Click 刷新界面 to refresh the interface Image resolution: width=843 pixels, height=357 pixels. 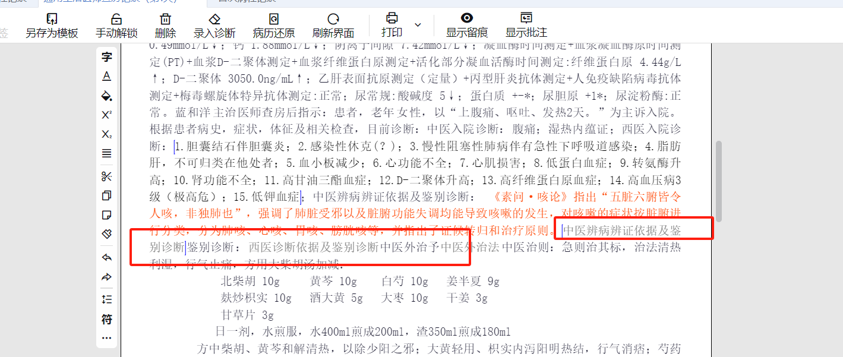point(333,26)
